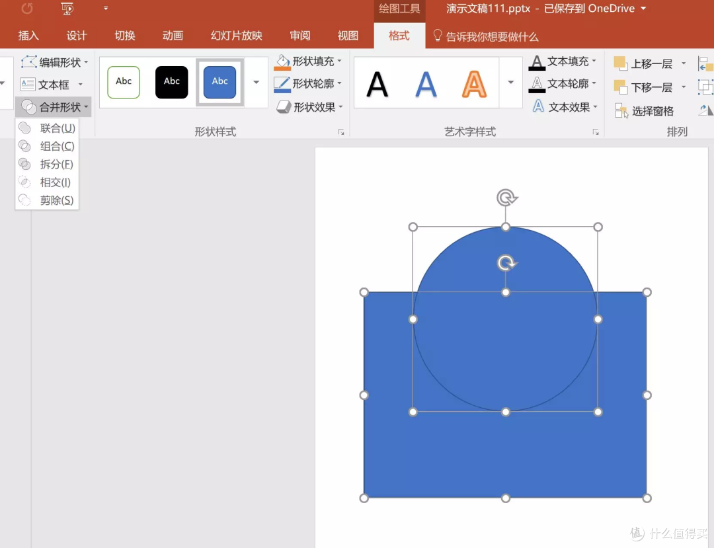The image size is (714, 548).
Task: Click 告诉我你想要做什么 search box
Action: click(492, 36)
